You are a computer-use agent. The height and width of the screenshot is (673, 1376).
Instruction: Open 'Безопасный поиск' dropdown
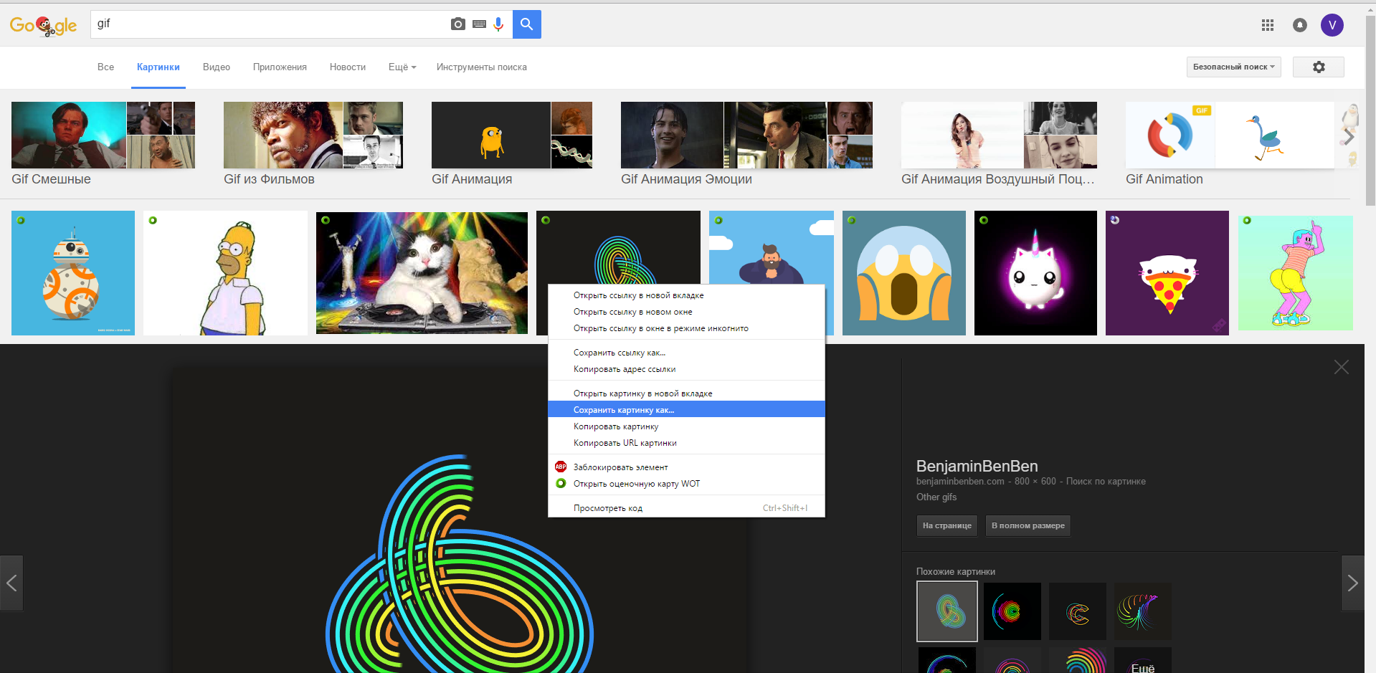[1233, 67]
